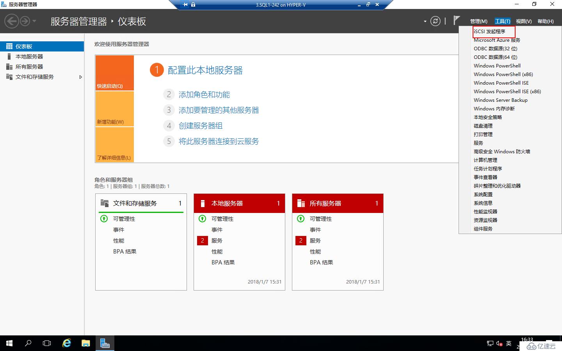Open the 所有服务器 tile header
This screenshot has height=351, width=562.
point(338,203)
